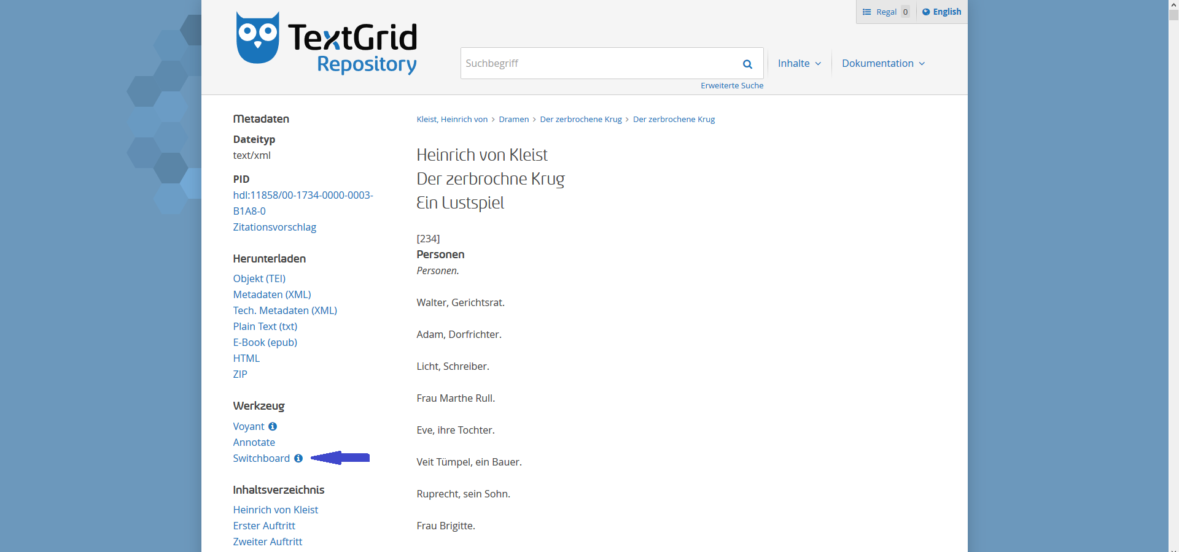This screenshot has width=1179, height=552.
Task: Click the Dramen breadcrumb link
Action: [513, 119]
